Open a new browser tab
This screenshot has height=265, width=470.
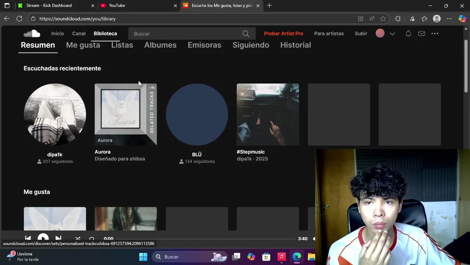(269, 6)
